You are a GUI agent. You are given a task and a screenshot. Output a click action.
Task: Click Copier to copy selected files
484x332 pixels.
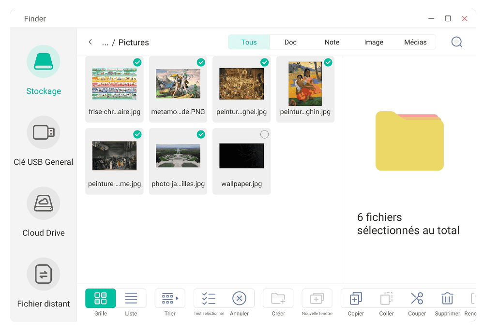(356, 298)
